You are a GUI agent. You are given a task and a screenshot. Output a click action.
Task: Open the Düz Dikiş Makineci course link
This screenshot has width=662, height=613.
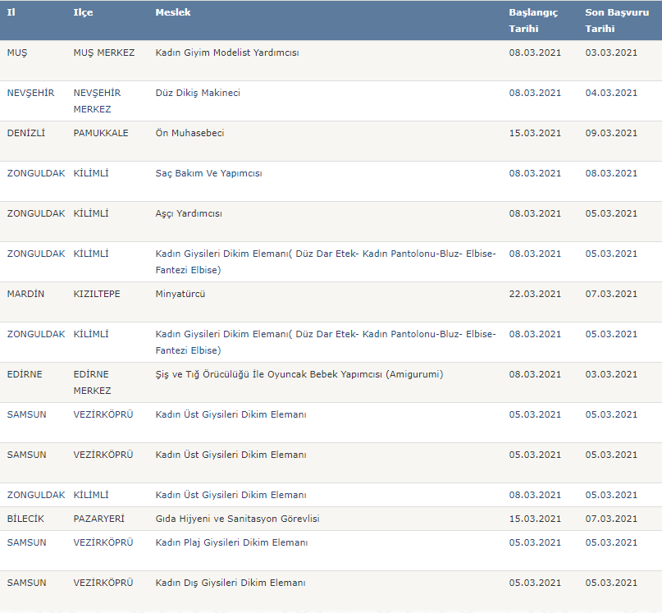click(198, 93)
